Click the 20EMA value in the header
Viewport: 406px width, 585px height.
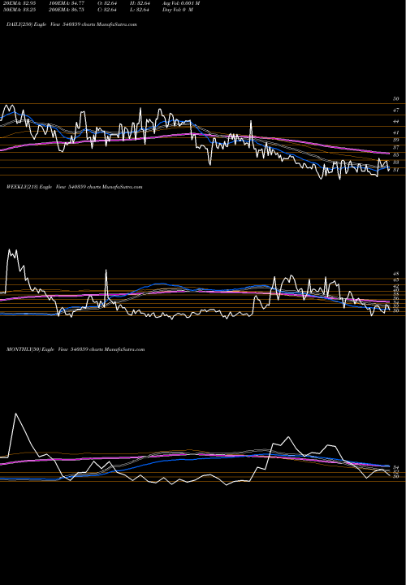coord(19,3)
